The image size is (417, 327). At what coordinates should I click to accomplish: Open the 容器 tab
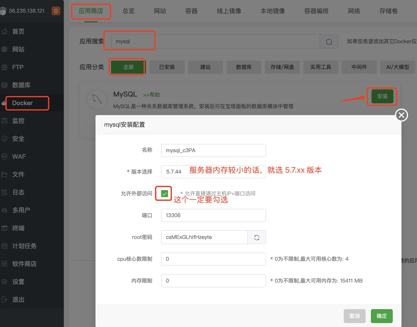pyautogui.click(x=191, y=11)
